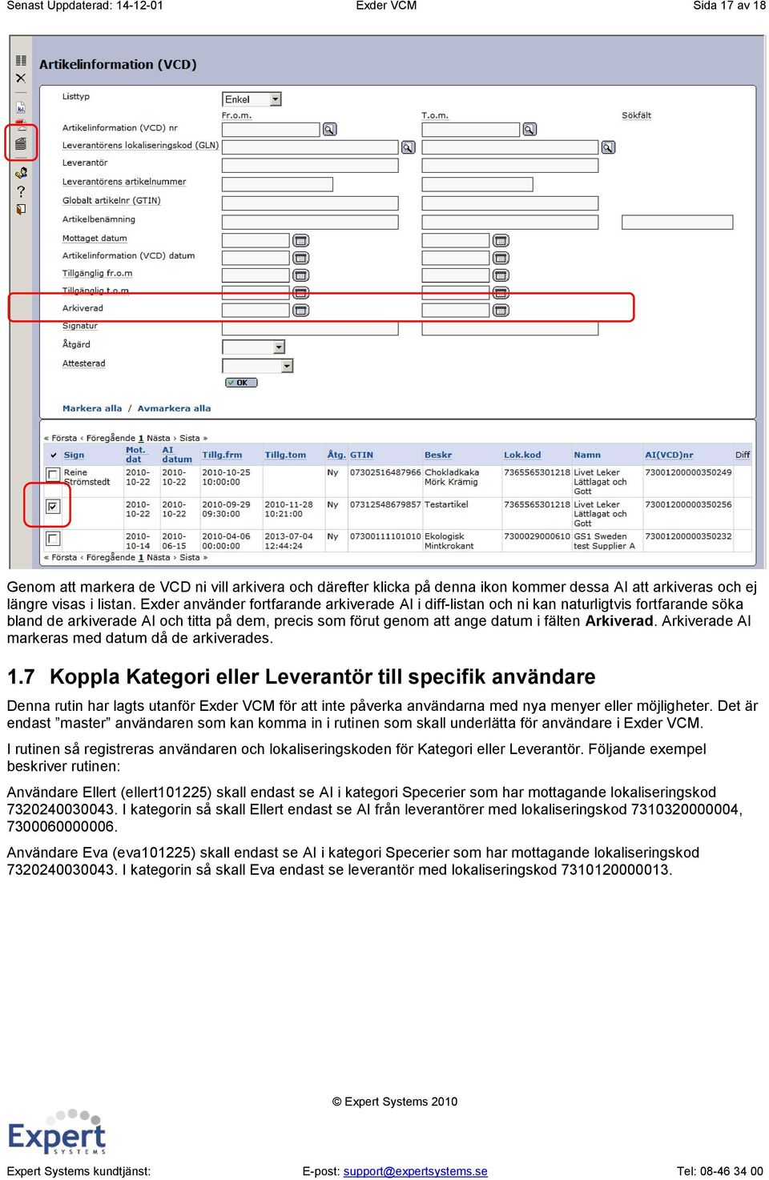Click AI(VCD)nr value 73001200000350232

click(688, 536)
